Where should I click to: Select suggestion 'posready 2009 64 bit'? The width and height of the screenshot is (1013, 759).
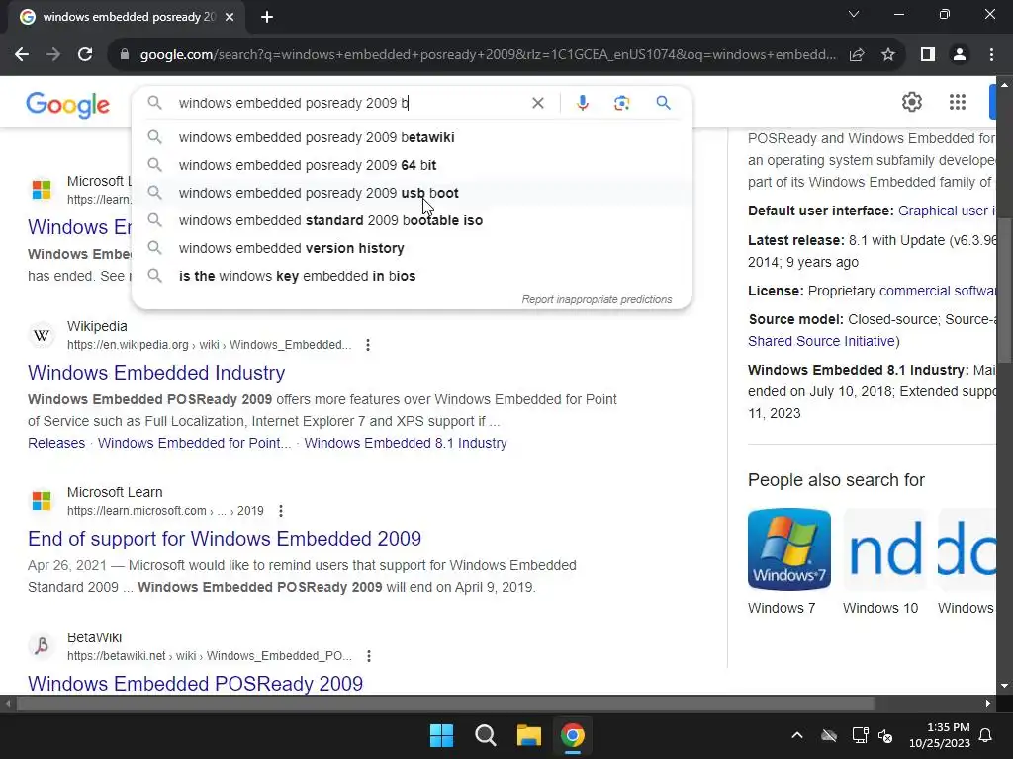pos(412,165)
